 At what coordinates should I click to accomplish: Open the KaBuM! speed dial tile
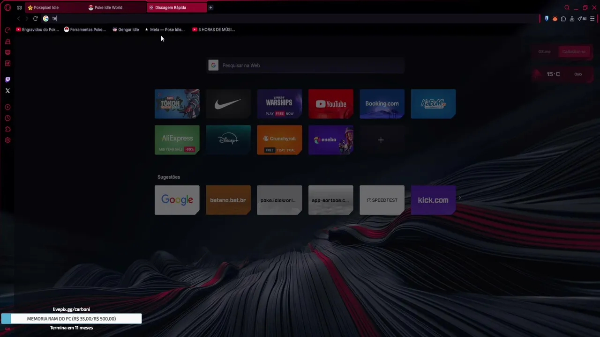(433, 103)
